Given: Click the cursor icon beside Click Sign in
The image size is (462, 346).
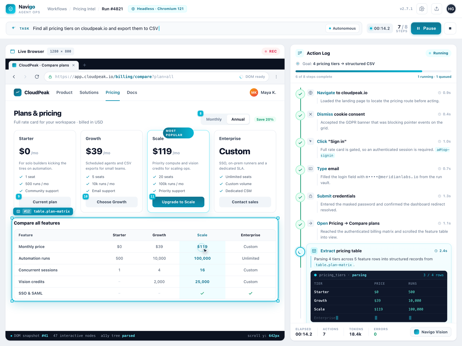Looking at the screenshot, I should pos(311,141).
